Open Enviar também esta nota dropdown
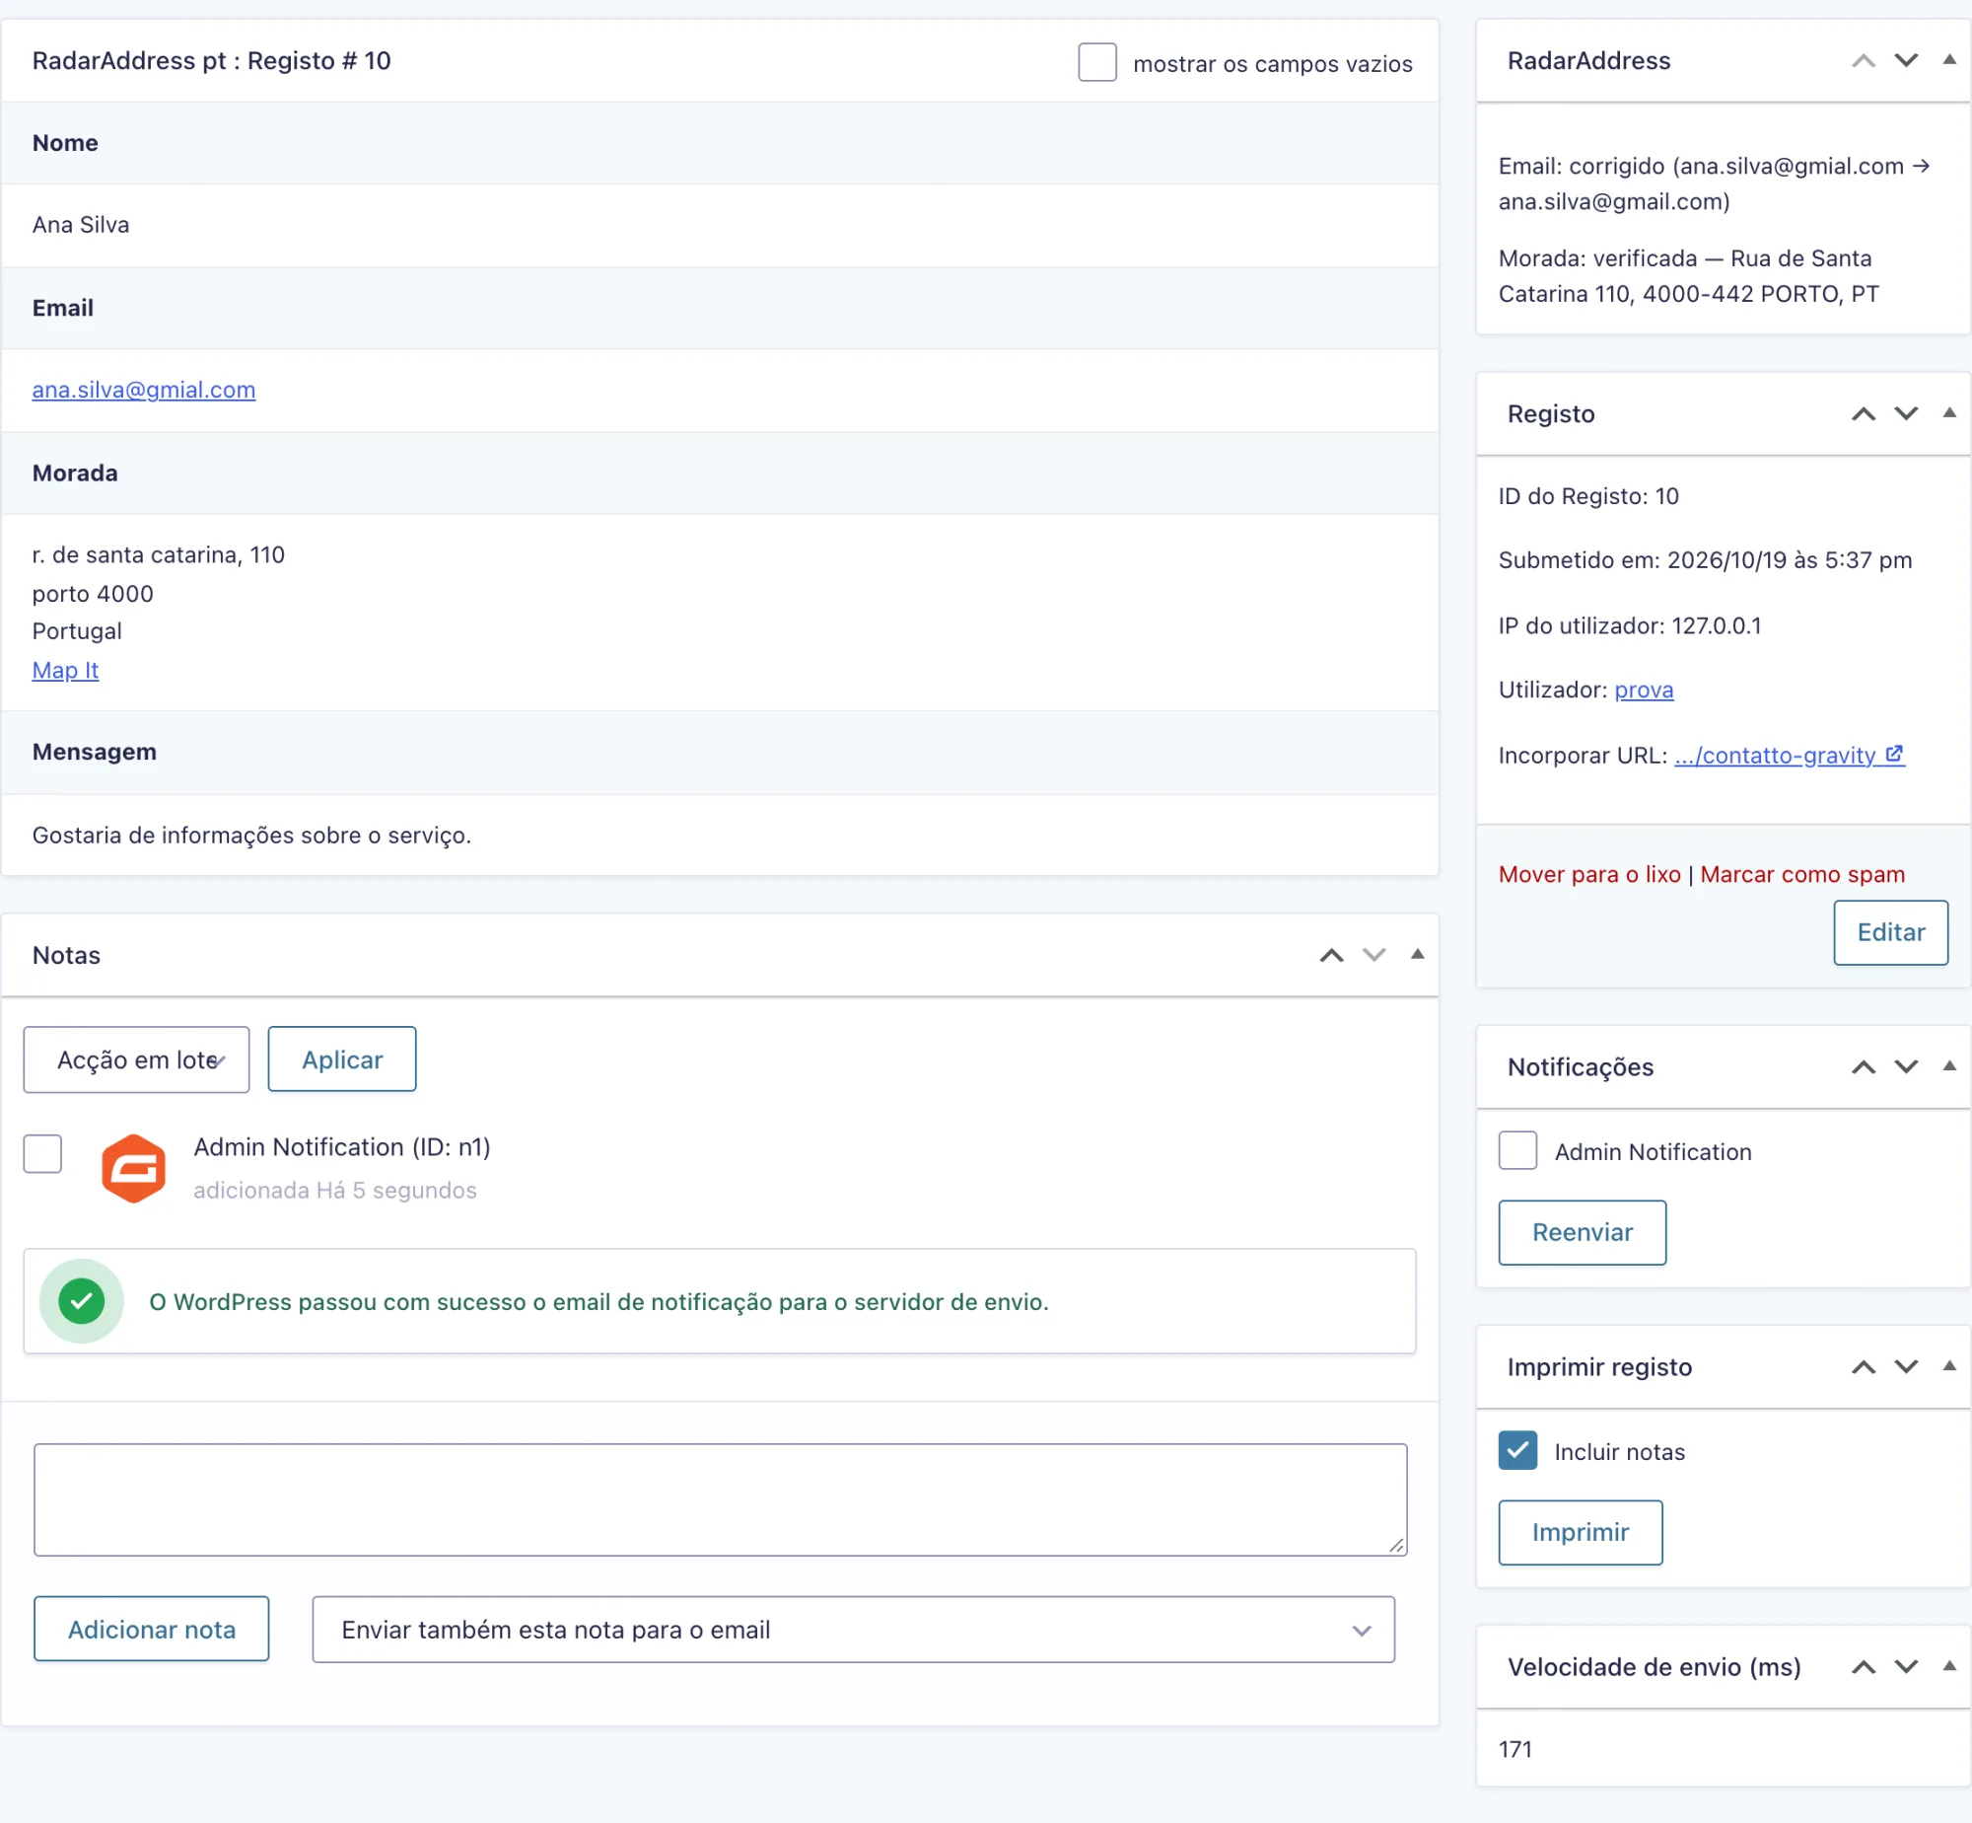This screenshot has height=1823, width=1972. tap(853, 1630)
